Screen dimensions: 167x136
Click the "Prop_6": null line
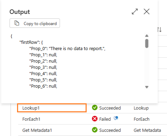pos(43,86)
